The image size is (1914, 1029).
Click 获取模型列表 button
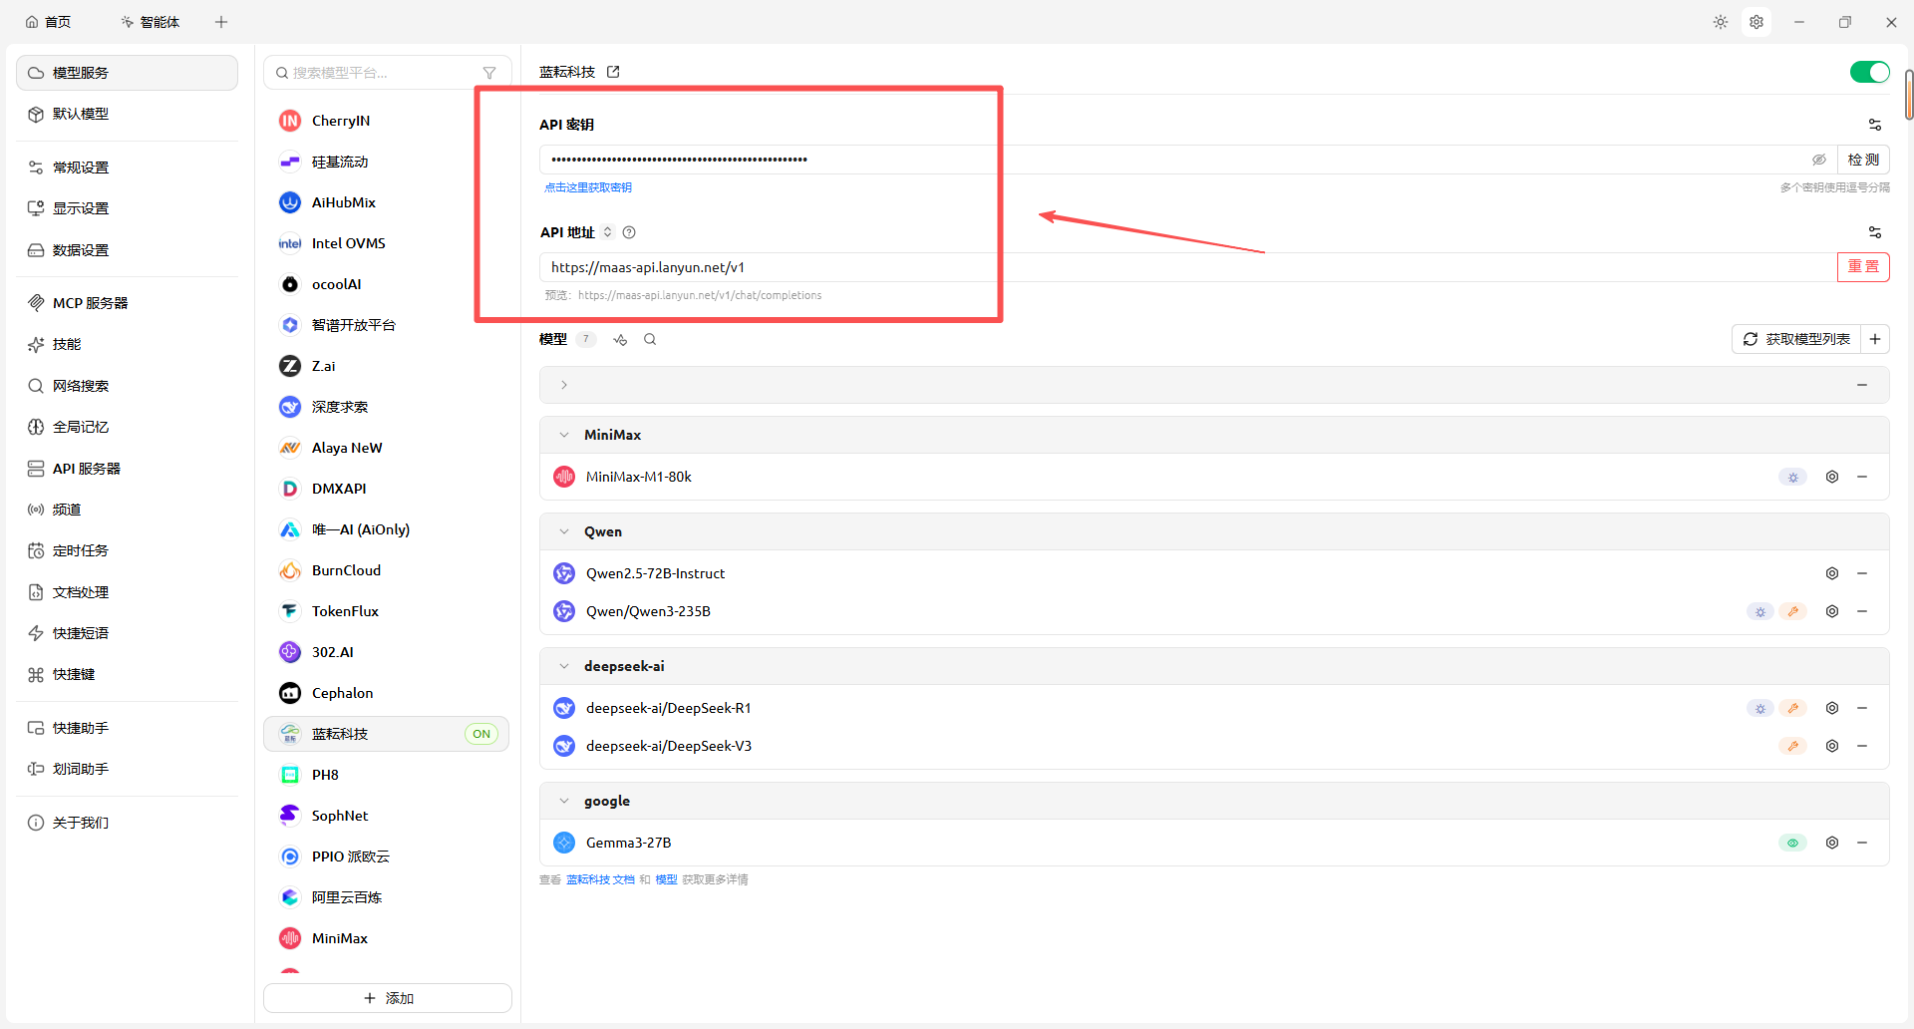pyautogui.click(x=1797, y=339)
